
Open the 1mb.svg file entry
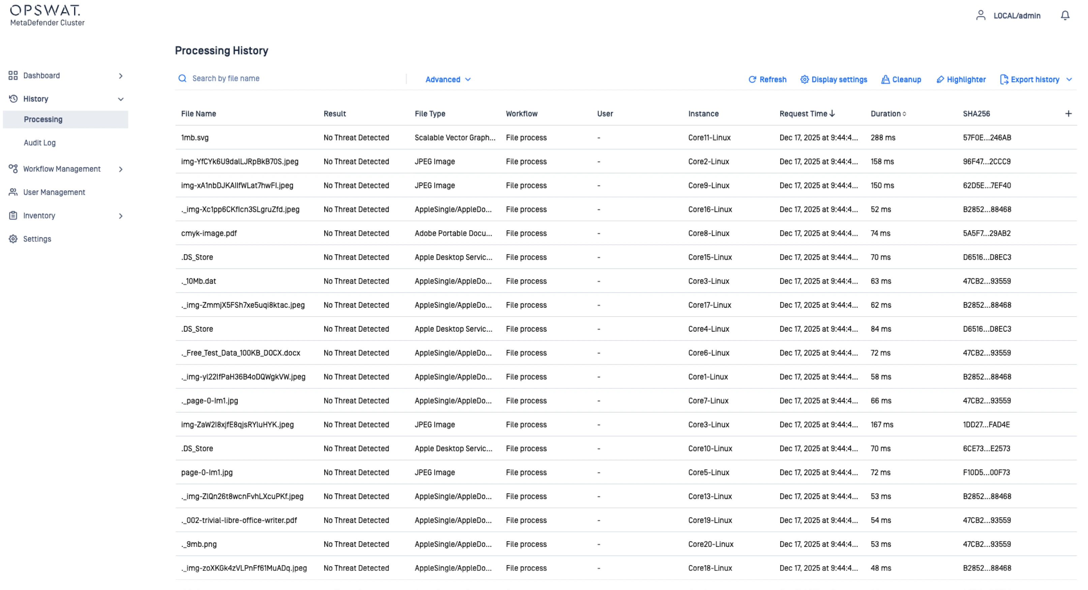tap(195, 138)
